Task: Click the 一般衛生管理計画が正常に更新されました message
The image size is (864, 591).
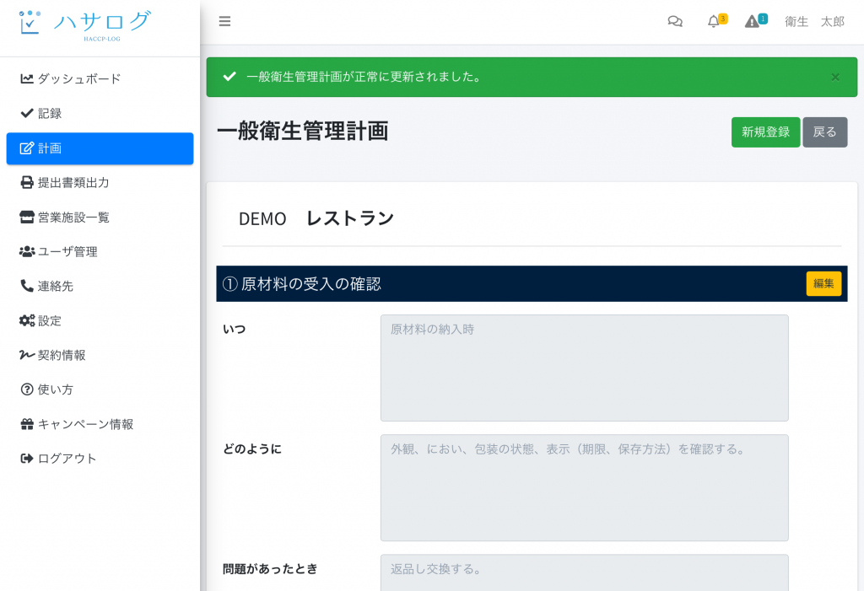Action: point(364,77)
